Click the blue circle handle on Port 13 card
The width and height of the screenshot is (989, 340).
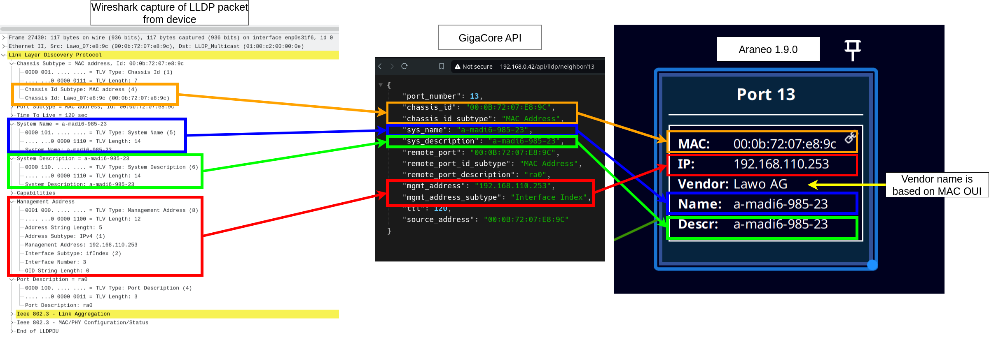coord(872,265)
